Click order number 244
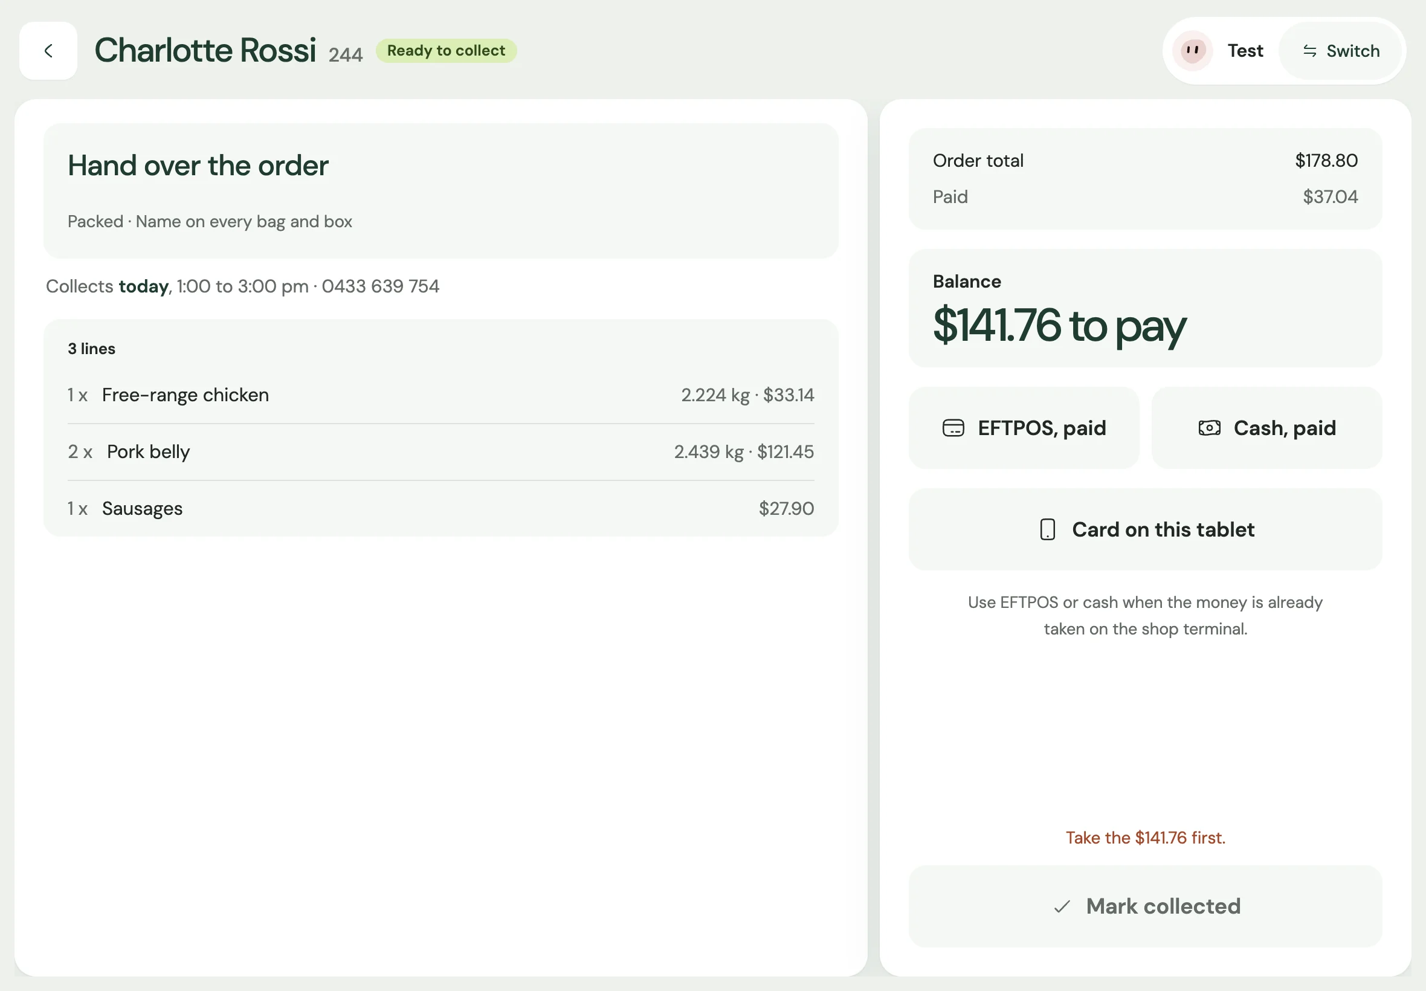The width and height of the screenshot is (1426, 991). click(345, 55)
